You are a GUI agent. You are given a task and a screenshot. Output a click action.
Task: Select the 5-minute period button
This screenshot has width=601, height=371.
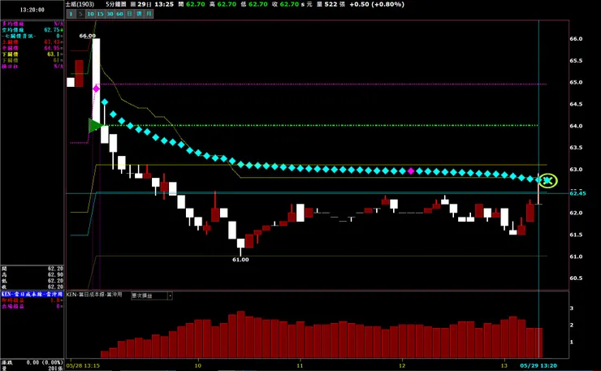[x=80, y=14]
